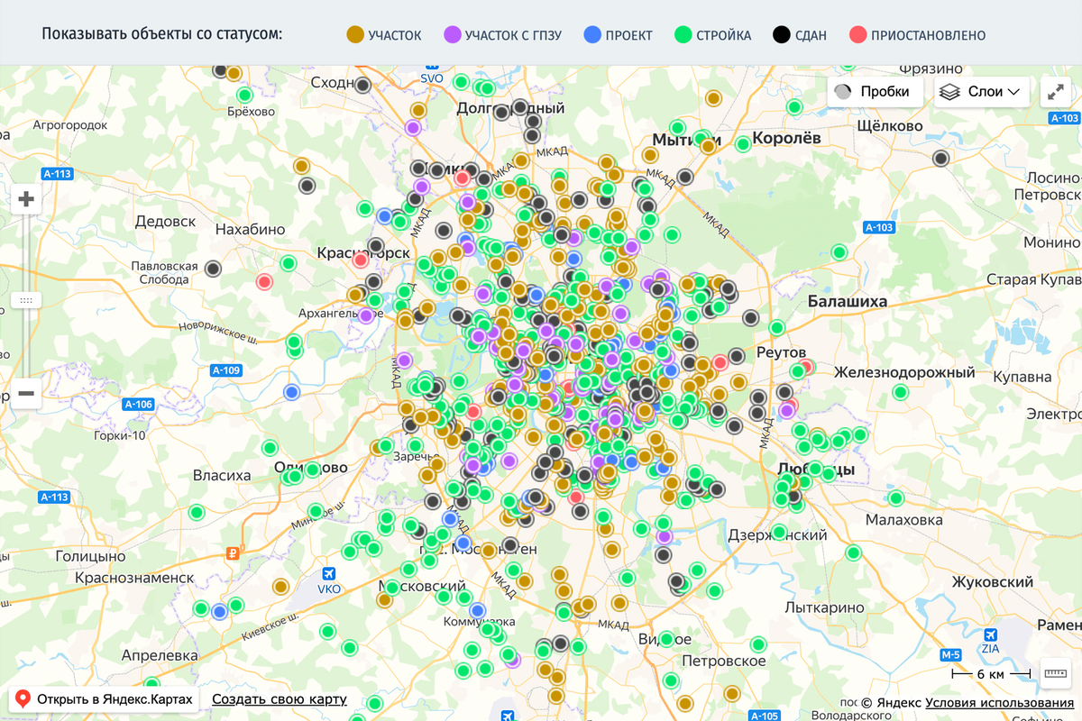The height and width of the screenshot is (721, 1082).
Task: Select the green marker above Петровское
Action: 758,644
